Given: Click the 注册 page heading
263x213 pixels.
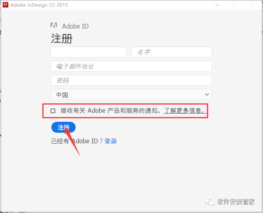Looking at the screenshot, I should pos(62,39).
